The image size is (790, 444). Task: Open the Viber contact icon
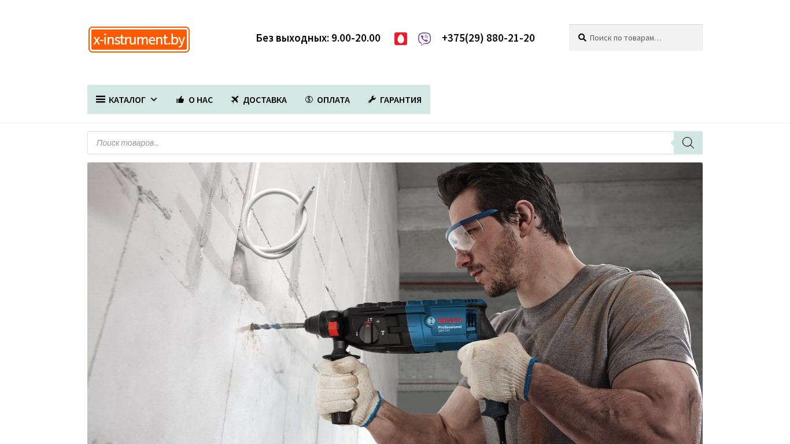click(424, 39)
